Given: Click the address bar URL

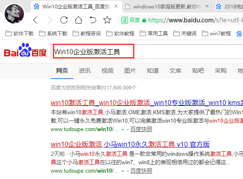Looking at the screenshot, I should [x=196, y=20].
